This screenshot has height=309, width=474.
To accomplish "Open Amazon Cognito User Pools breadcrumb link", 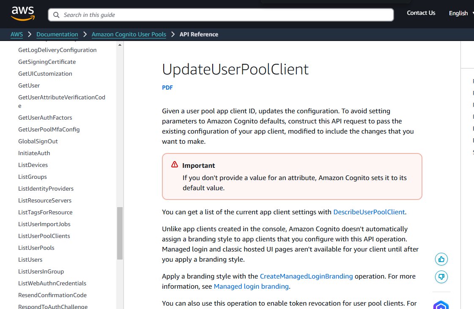I will click(129, 34).
